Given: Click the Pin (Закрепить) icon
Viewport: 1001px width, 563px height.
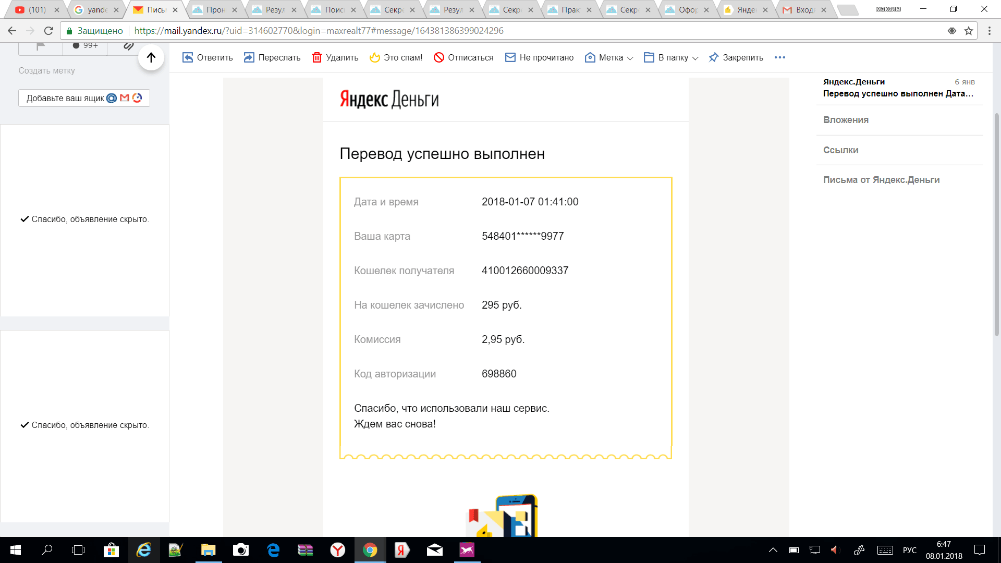Looking at the screenshot, I should pos(714,57).
